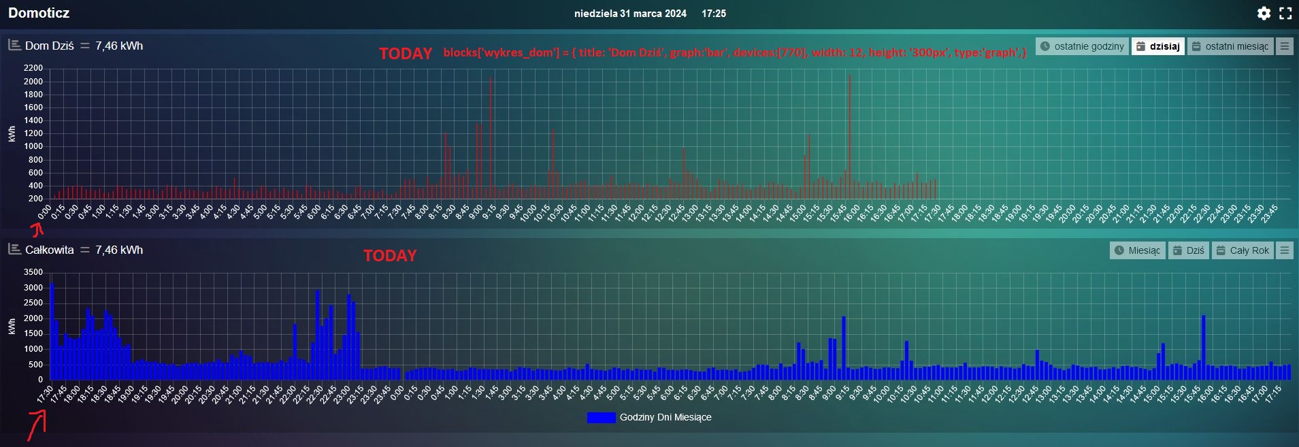Switch Całkowita graph to Miesiąc
The width and height of the screenshot is (1299, 447).
tap(1138, 250)
